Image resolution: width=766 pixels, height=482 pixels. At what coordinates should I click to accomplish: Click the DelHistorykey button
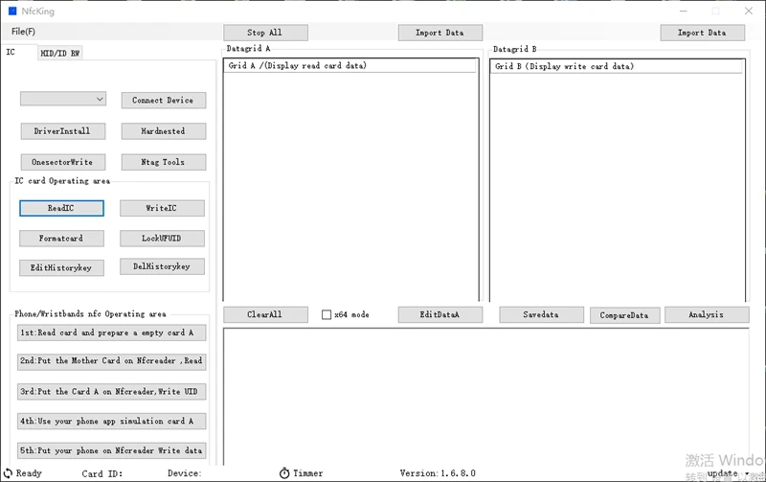tap(162, 267)
